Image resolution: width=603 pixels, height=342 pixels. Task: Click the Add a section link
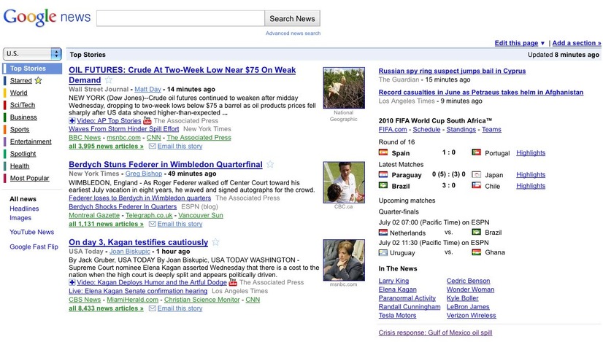[577, 43]
